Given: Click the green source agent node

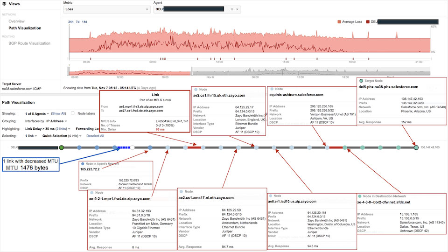Looking at the screenshot, I should pyautogui.click(x=61, y=148).
